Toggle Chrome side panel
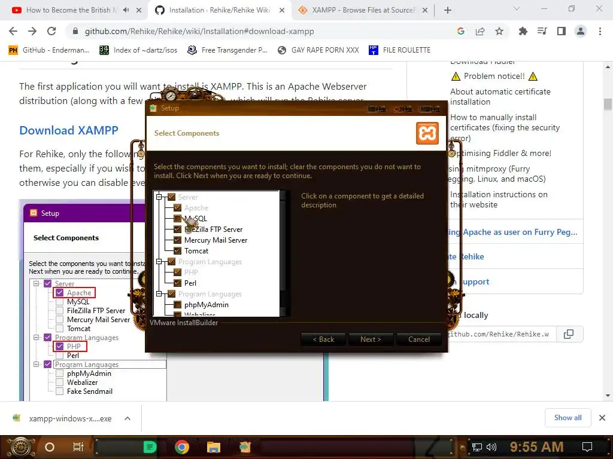The width and height of the screenshot is (613, 459). point(562,31)
